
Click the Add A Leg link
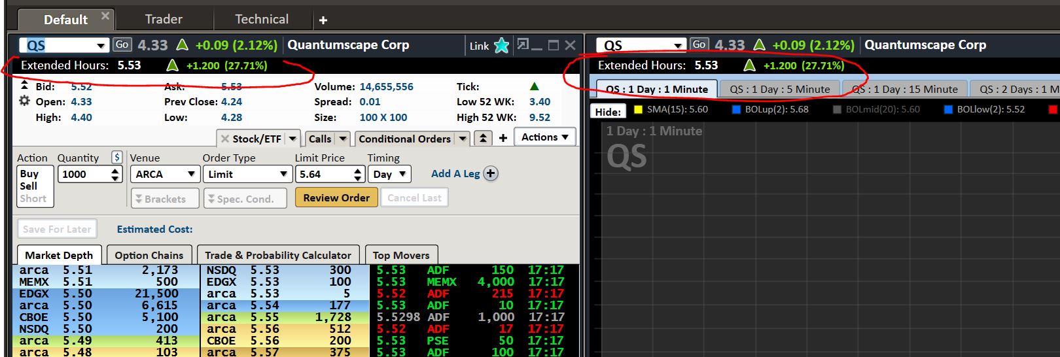tap(455, 173)
